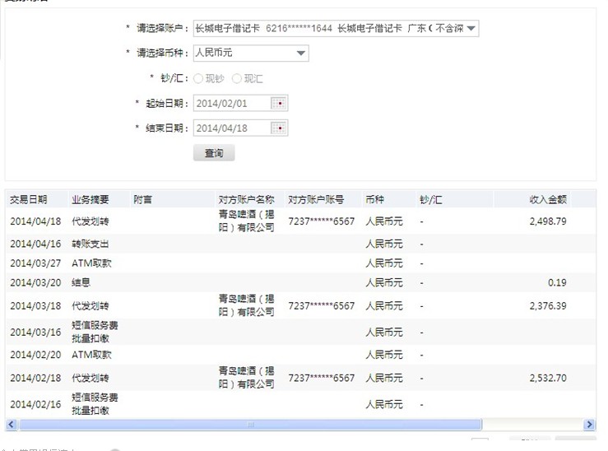Open the currency dropdown showing 人民币元

(251, 53)
